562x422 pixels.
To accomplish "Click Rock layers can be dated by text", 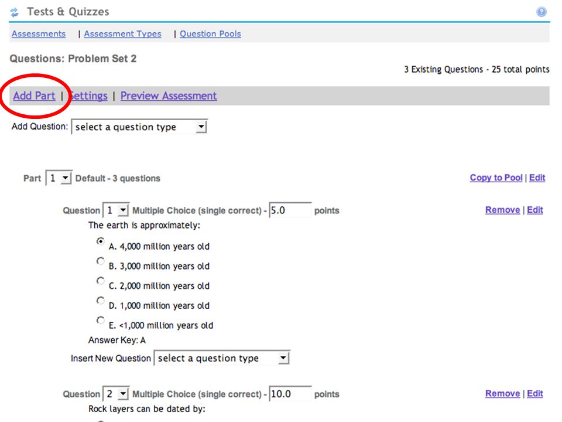I will [146, 409].
